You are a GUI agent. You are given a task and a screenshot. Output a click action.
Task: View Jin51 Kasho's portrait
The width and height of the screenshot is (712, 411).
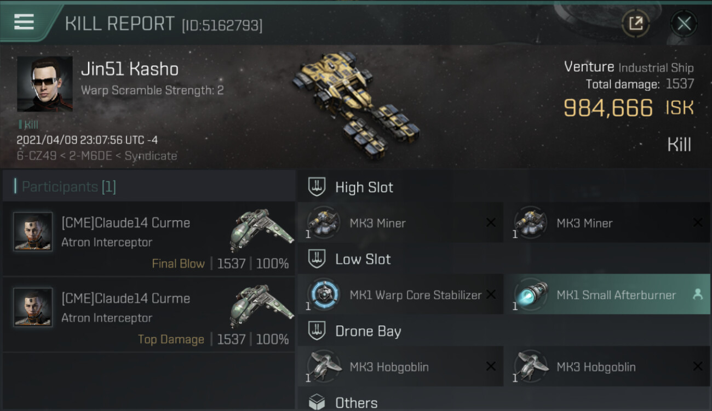point(45,84)
